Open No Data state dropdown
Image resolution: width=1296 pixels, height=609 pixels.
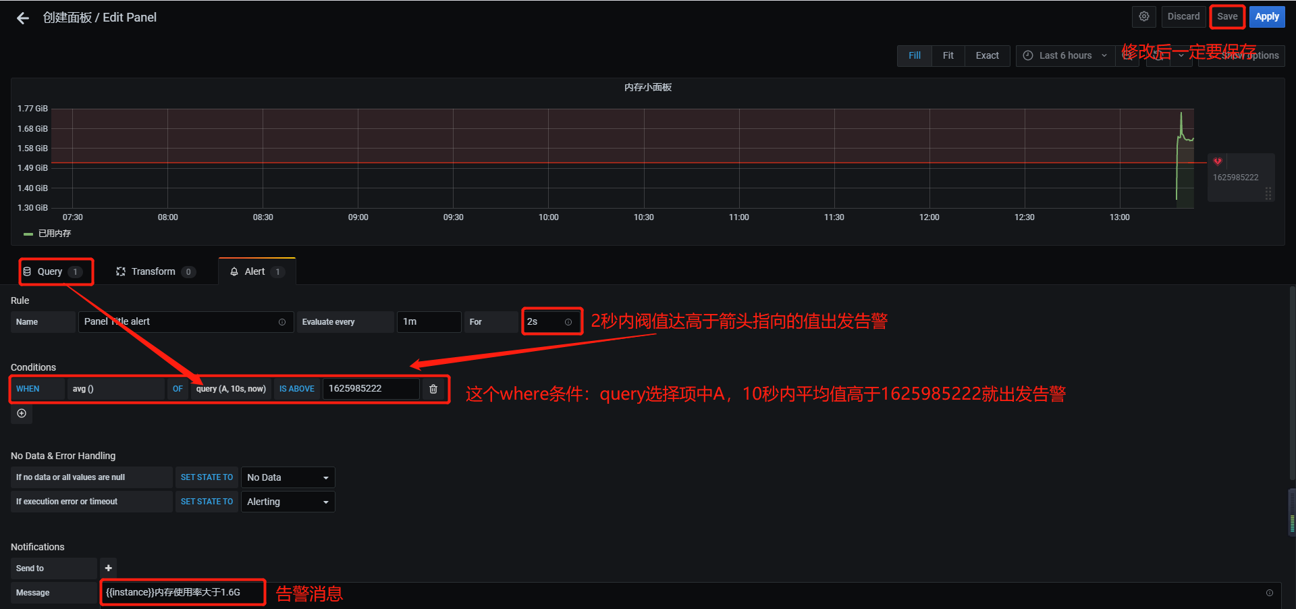(288, 477)
